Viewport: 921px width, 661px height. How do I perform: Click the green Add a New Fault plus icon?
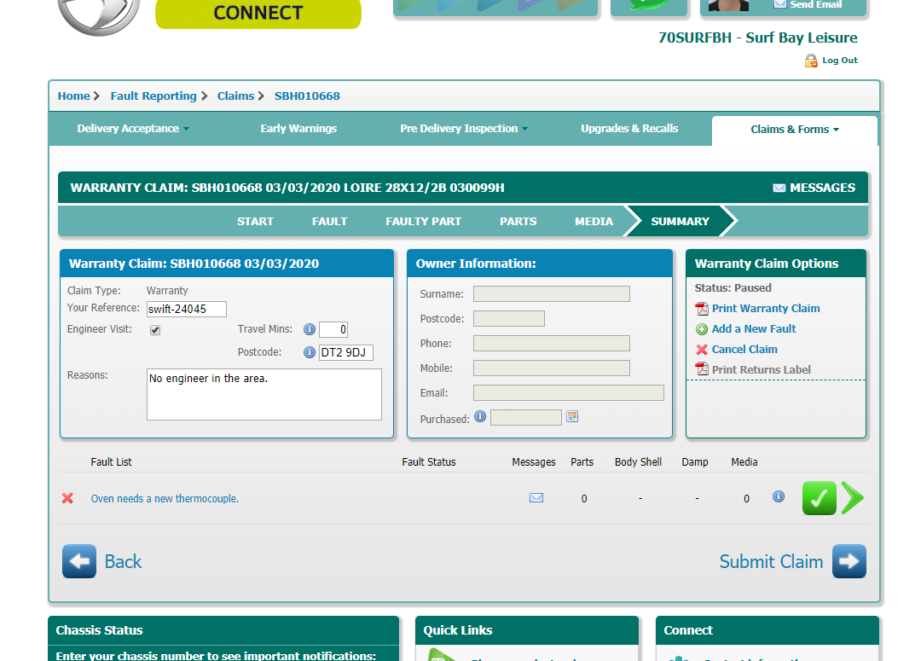[x=701, y=329]
